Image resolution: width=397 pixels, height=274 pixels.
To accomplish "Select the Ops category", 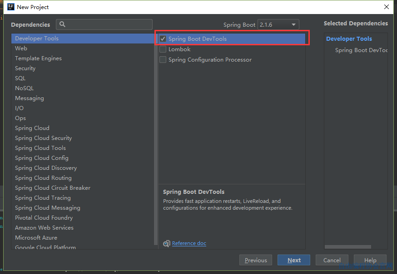I will tap(83, 118).
